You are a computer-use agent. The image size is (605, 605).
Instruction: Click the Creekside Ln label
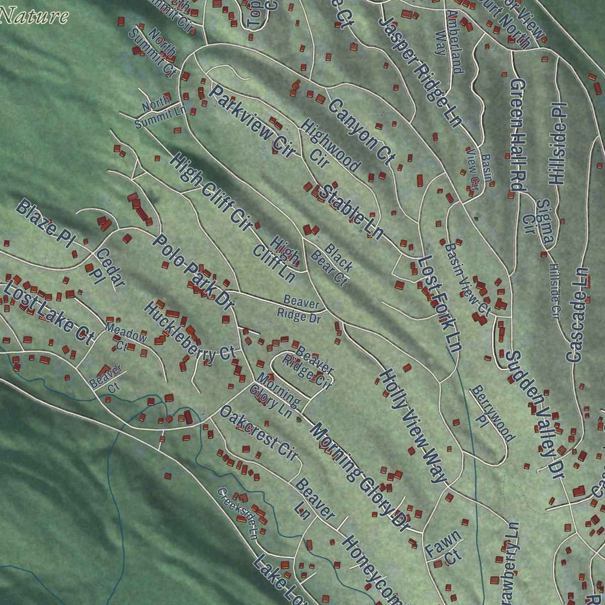[237, 514]
